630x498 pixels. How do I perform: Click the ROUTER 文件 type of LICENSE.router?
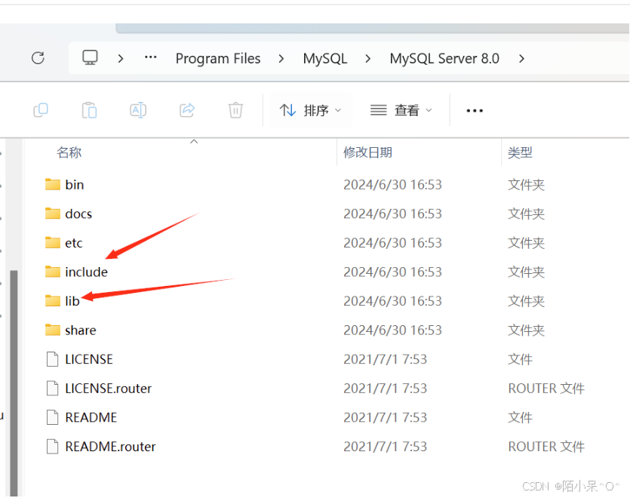click(546, 389)
